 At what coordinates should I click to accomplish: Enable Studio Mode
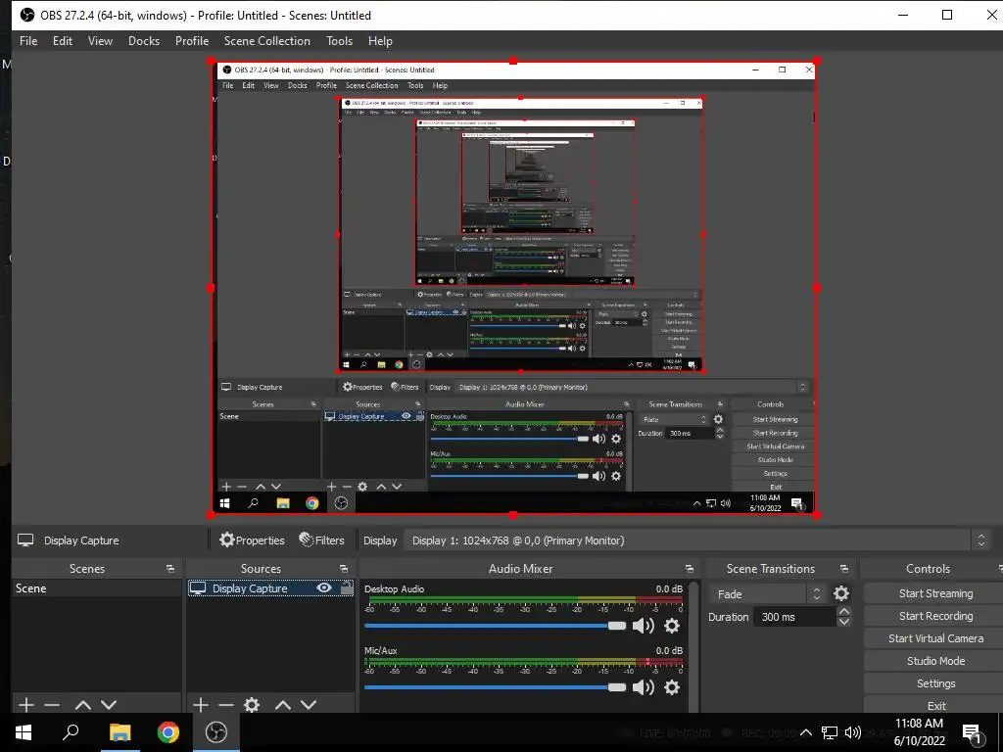(x=935, y=661)
